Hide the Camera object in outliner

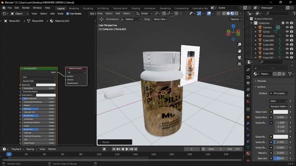[287, 27]
